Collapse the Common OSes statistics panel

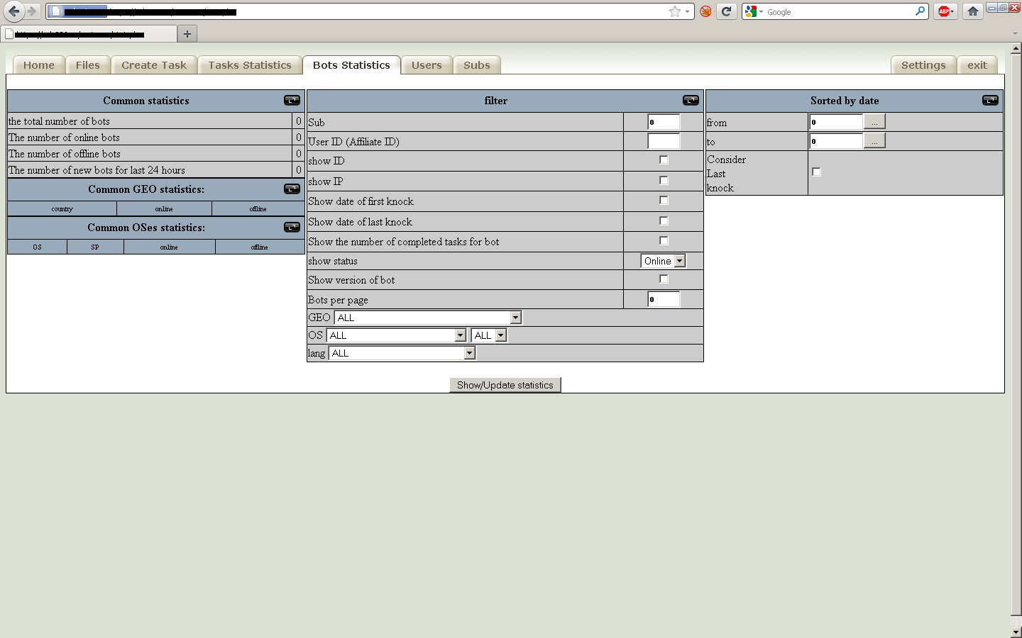coord(292,228)
